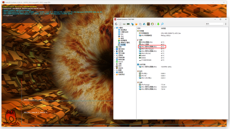Open the Report page icon in AIDA64 toolbar
This screenshot has width=230, height=129.
pyautogui.click(x=120, y=24)
